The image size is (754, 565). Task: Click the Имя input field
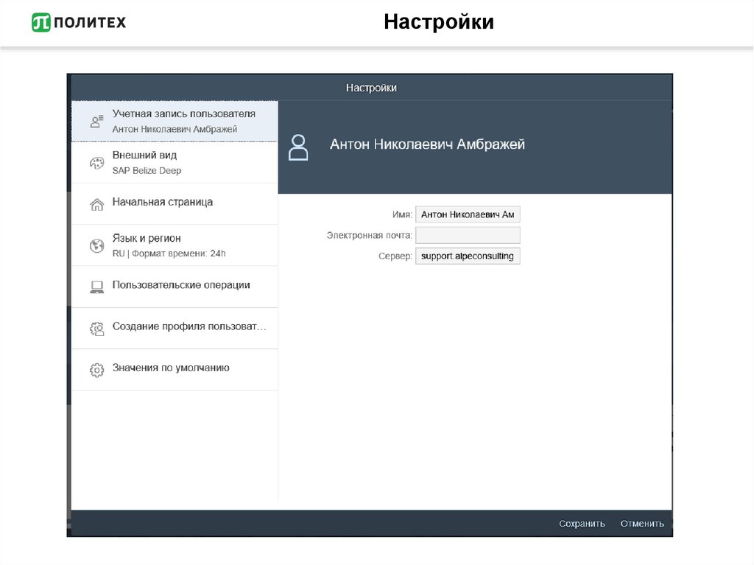[x=468, y=214]
